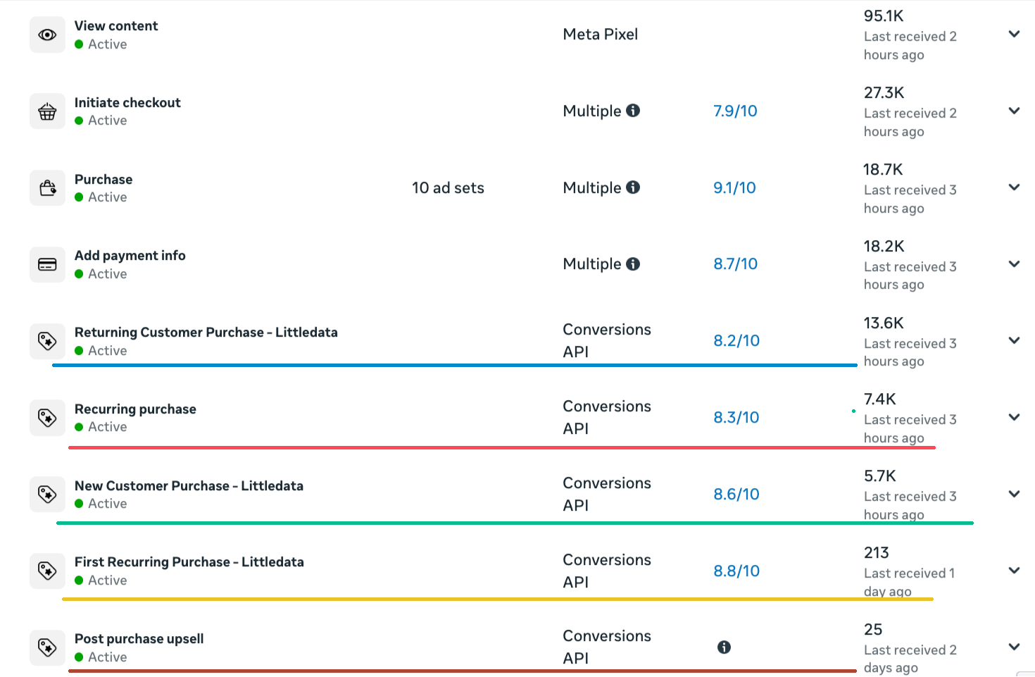Viewport: 1035px width, 677px height.
Task: Click info icon in Post purchase upsell row
Action: point(724,647)
